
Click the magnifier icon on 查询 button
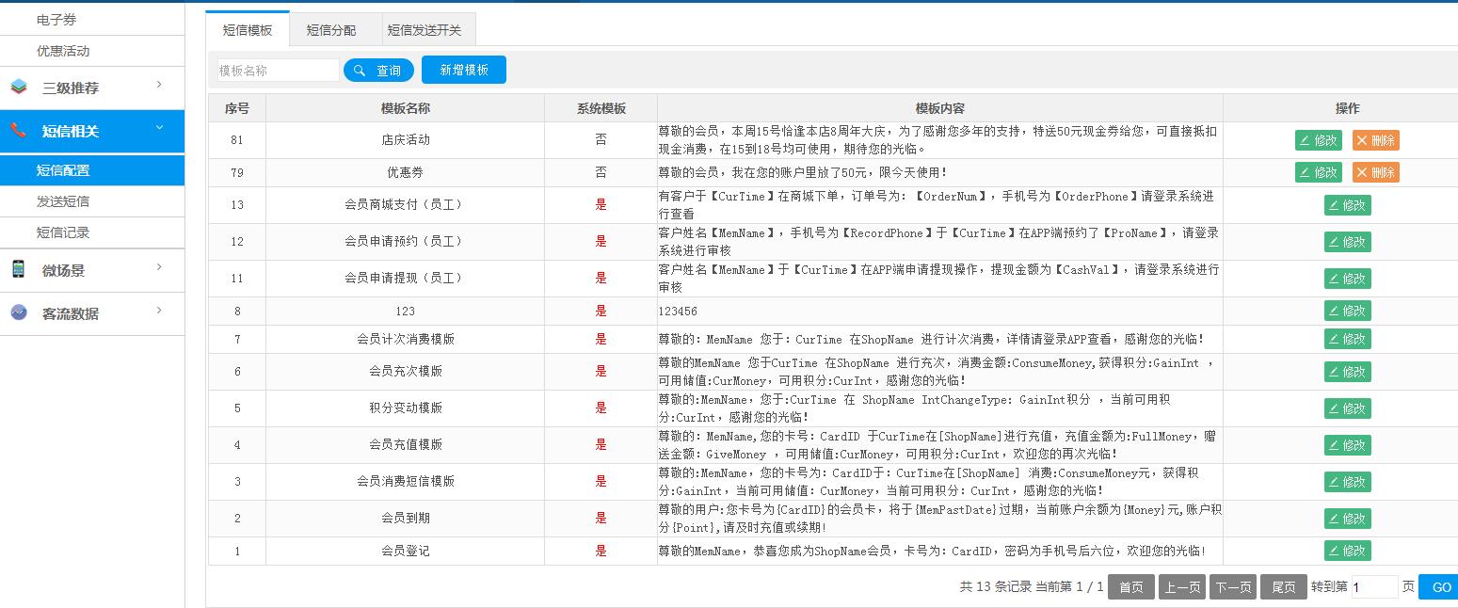tap(360, 71)
